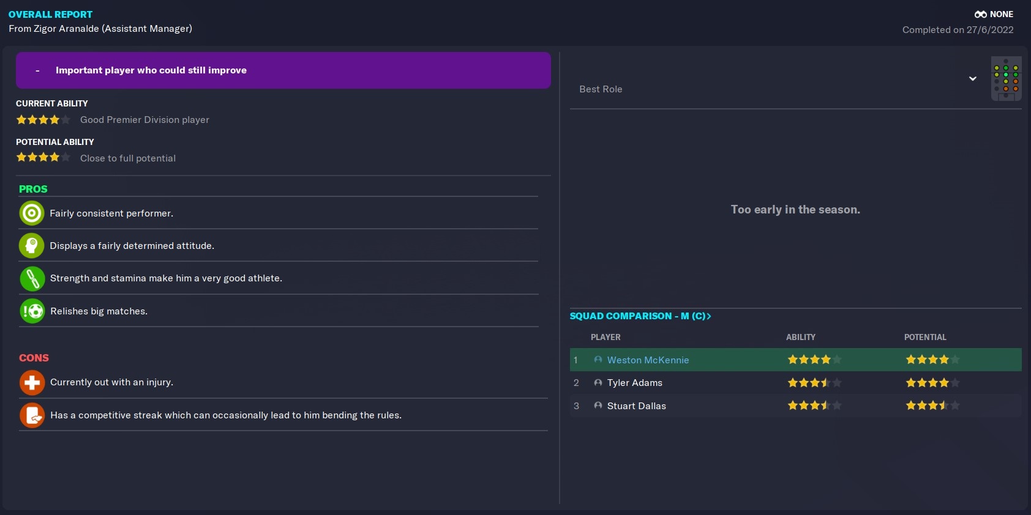Click the PROS section heading
This screenshot has width=1031, height=515.
point(33,189)
